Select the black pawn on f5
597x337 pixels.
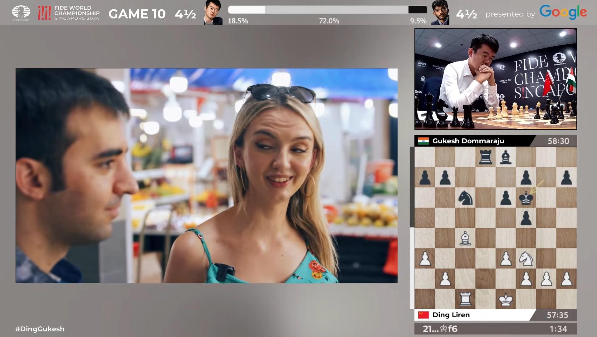click(526, 218)
